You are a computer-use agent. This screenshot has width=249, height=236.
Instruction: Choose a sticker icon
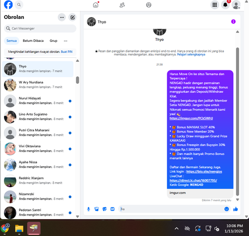(105, 209)
